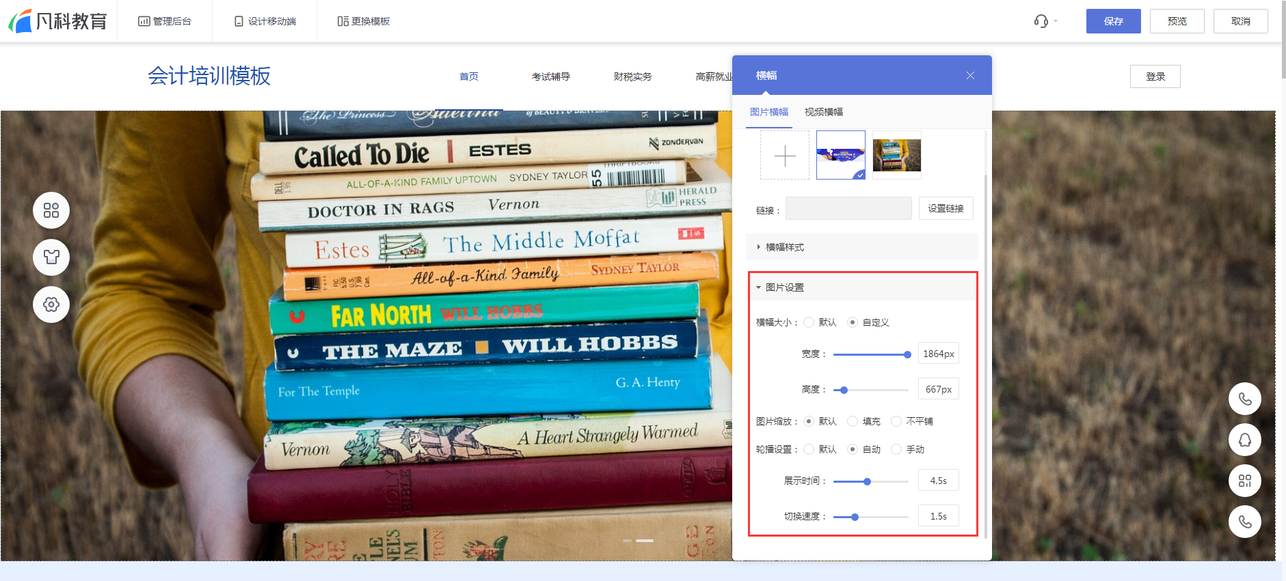Click the 保存 button

pyautogui.click(x=1113, y=21)
